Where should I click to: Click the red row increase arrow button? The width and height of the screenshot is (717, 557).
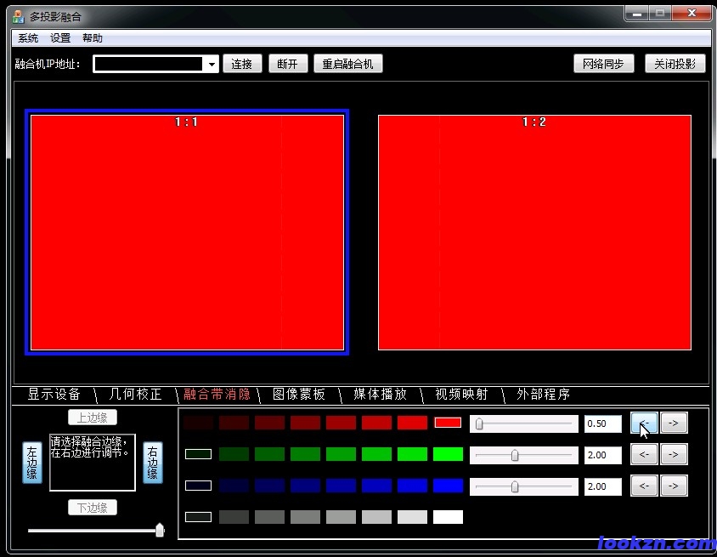(674, 423)
